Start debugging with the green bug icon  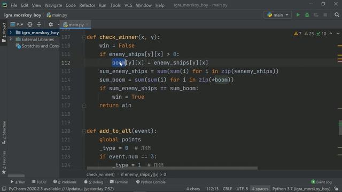[307, 15]
